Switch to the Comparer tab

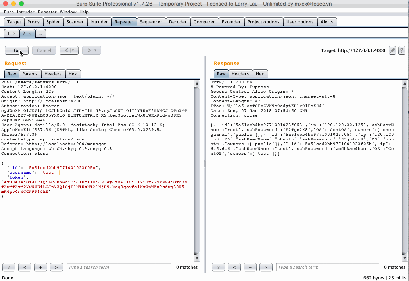click(x=204, y=22)
